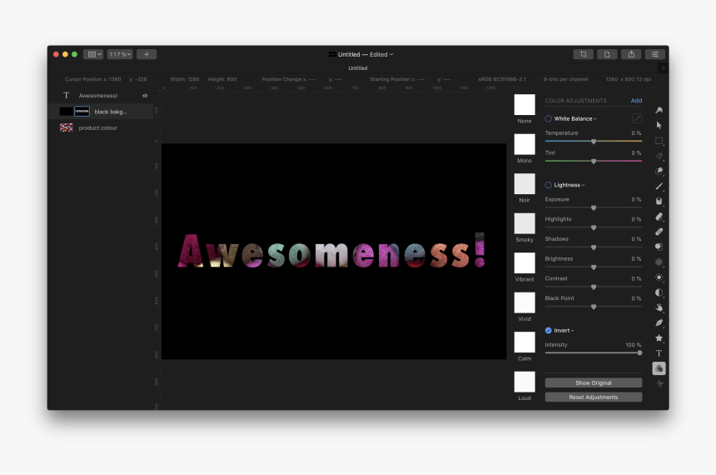Open the 117% zoom dropdown

tap(120, 54)
